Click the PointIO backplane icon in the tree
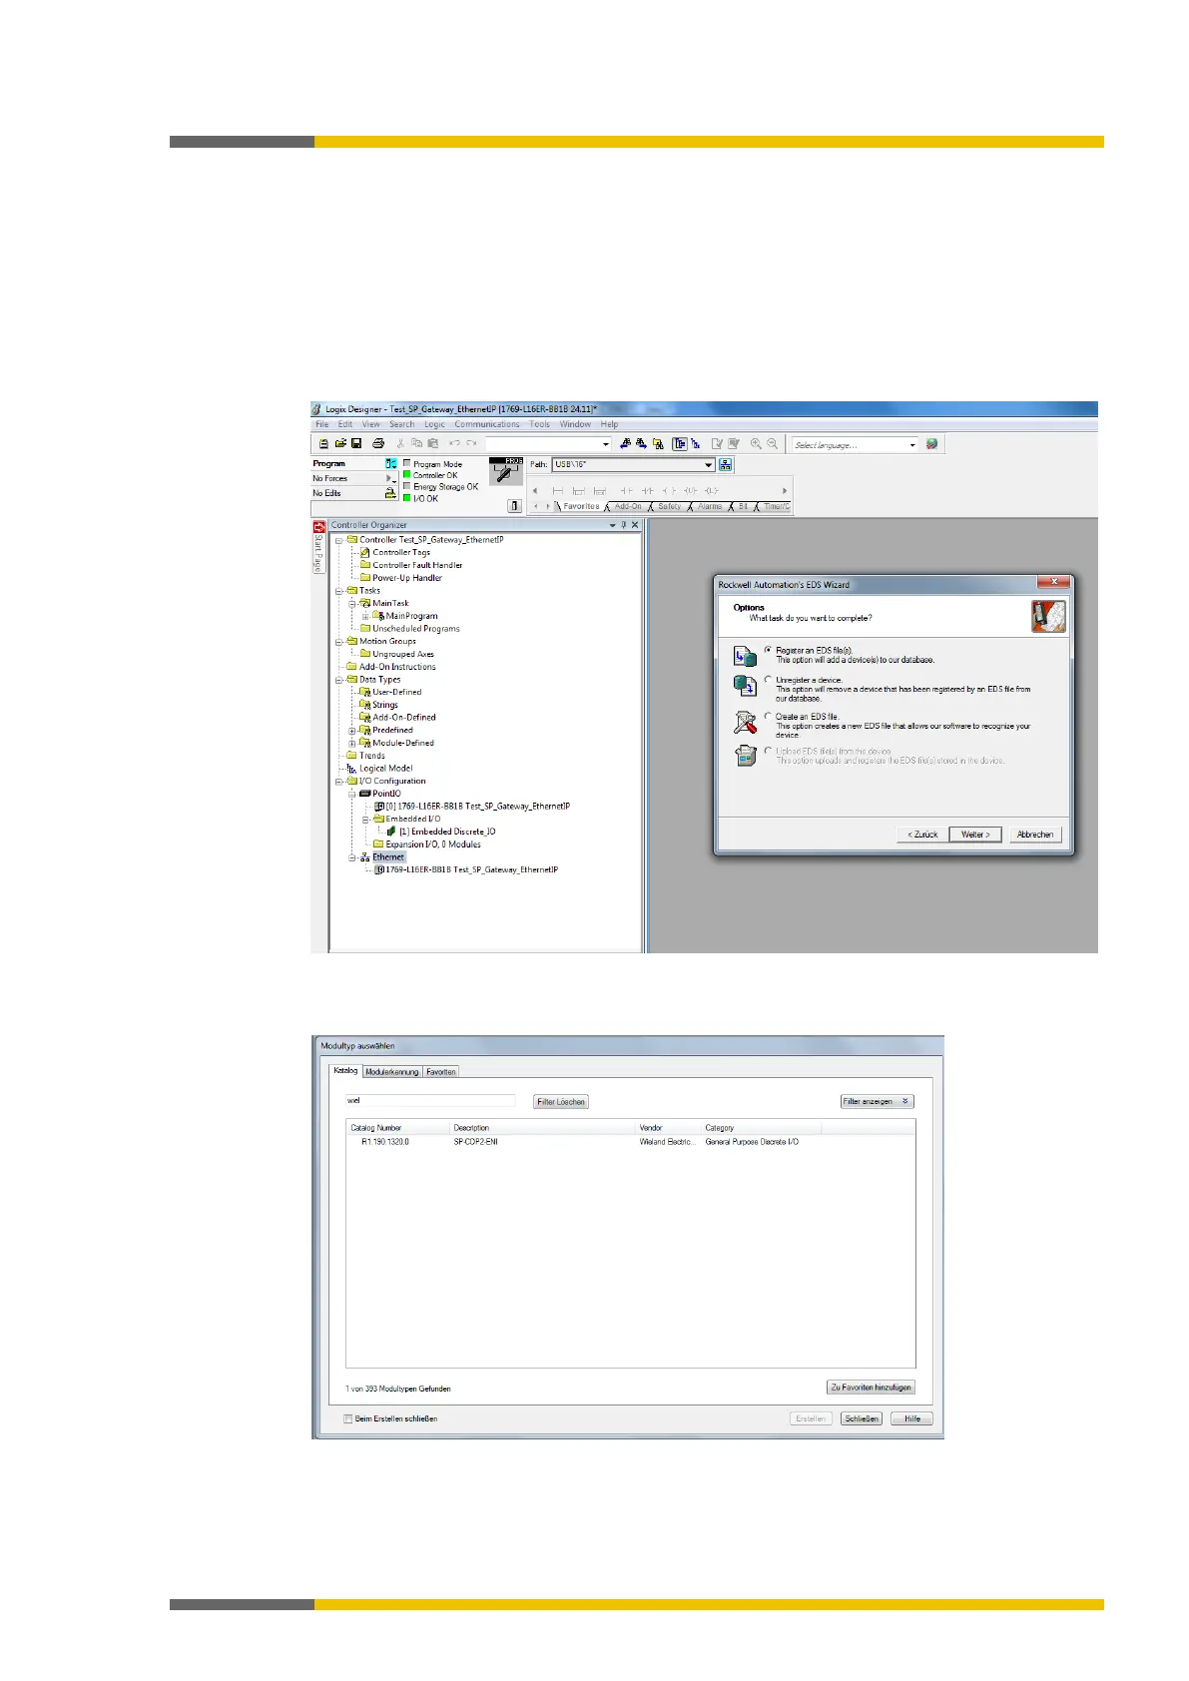Image resolution: width=1189 pixels, height=1681 pixels. (x=365, y=794)
